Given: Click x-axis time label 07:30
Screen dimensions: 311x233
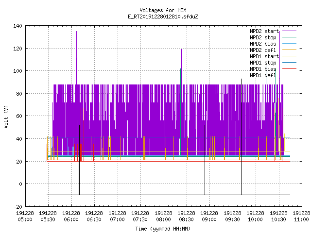Looking at the screenshot, I should [140, 219].
